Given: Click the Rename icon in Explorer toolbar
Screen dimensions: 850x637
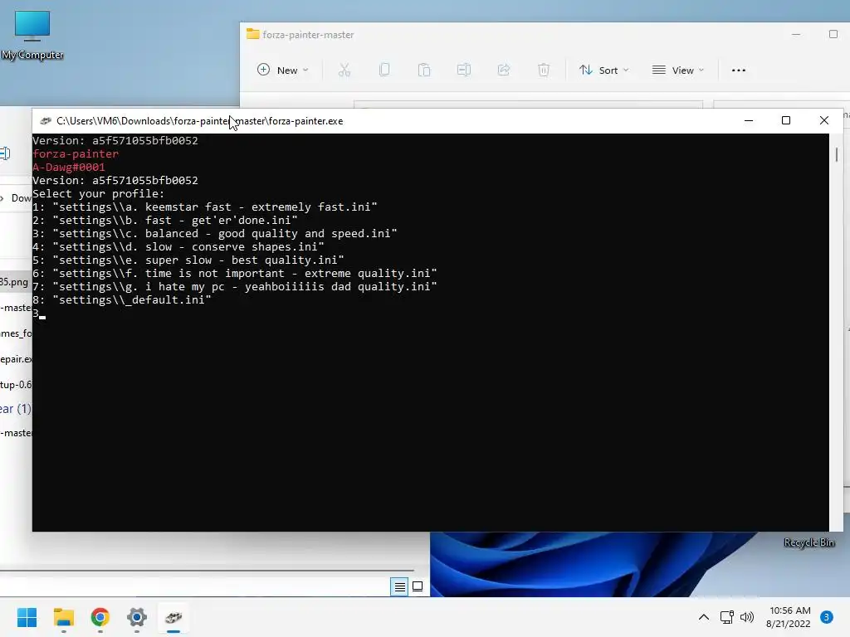Looking at the screenshot, I should coord(463,70).
